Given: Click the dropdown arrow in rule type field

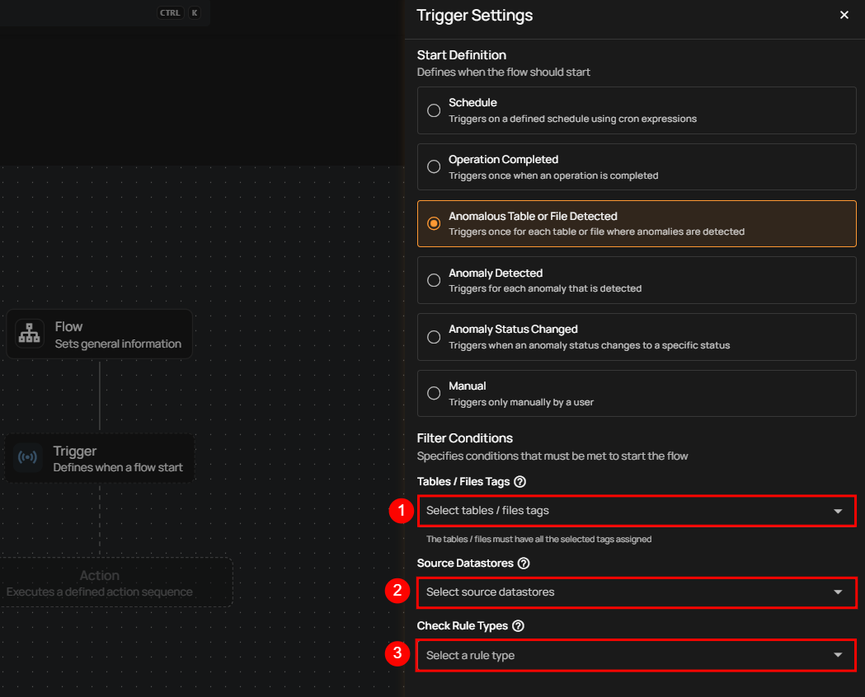Looking at the screenshot, I should point(838,656).
